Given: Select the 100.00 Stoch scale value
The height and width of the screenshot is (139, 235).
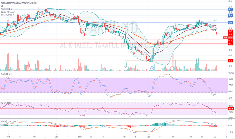Looking at the screenshot, I should (231, 73).
